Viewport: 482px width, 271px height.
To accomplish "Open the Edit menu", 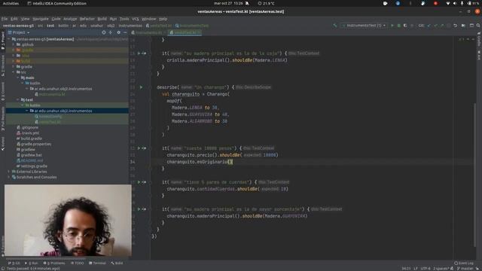I will (x=14, y=19).
